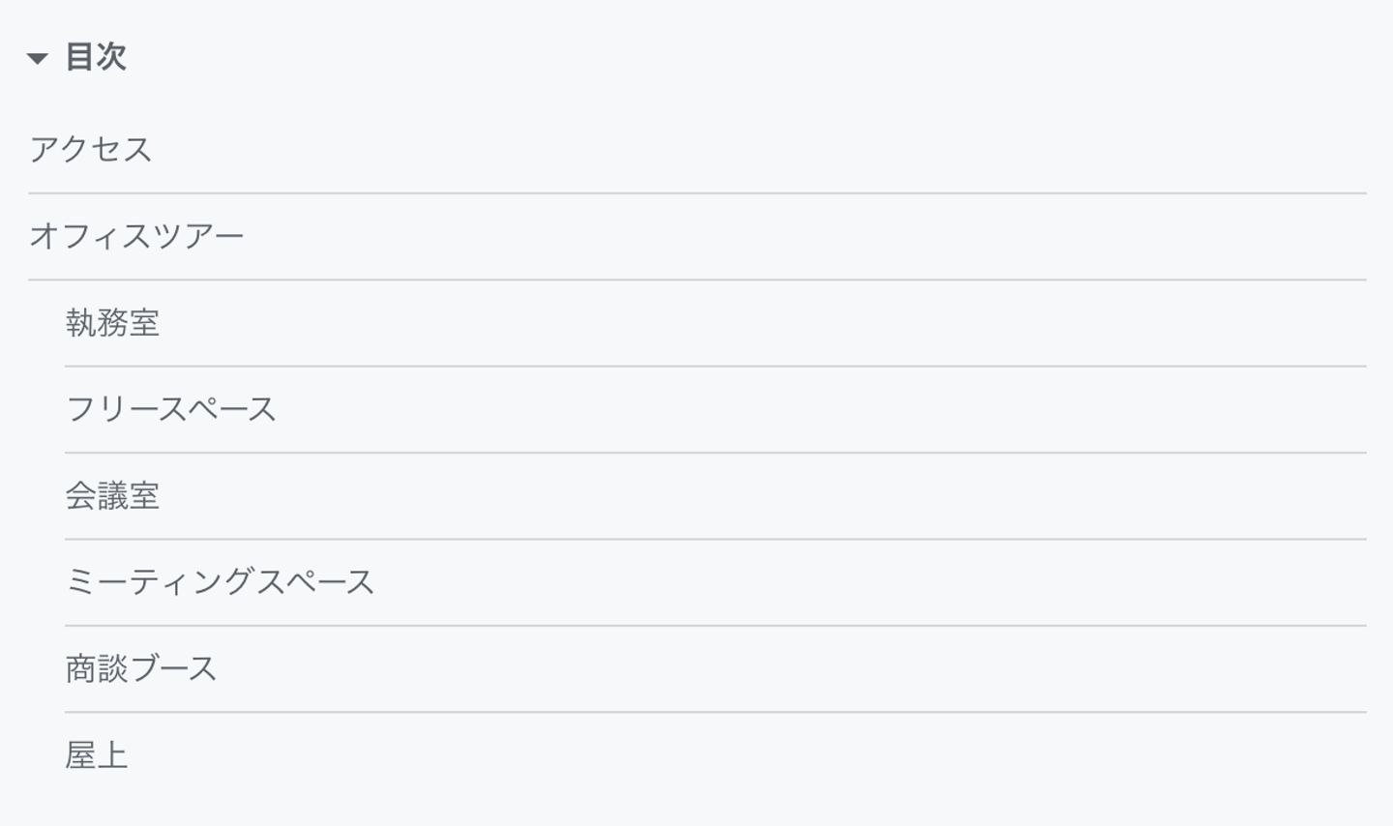
Task: Go to 執務室 subsection
Action: 112,323
